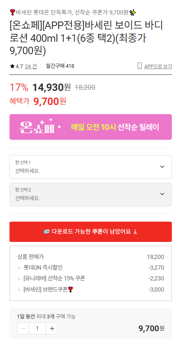
Task: Tap the phone icon beside APP으로 보기
Action: pos(140,66)
